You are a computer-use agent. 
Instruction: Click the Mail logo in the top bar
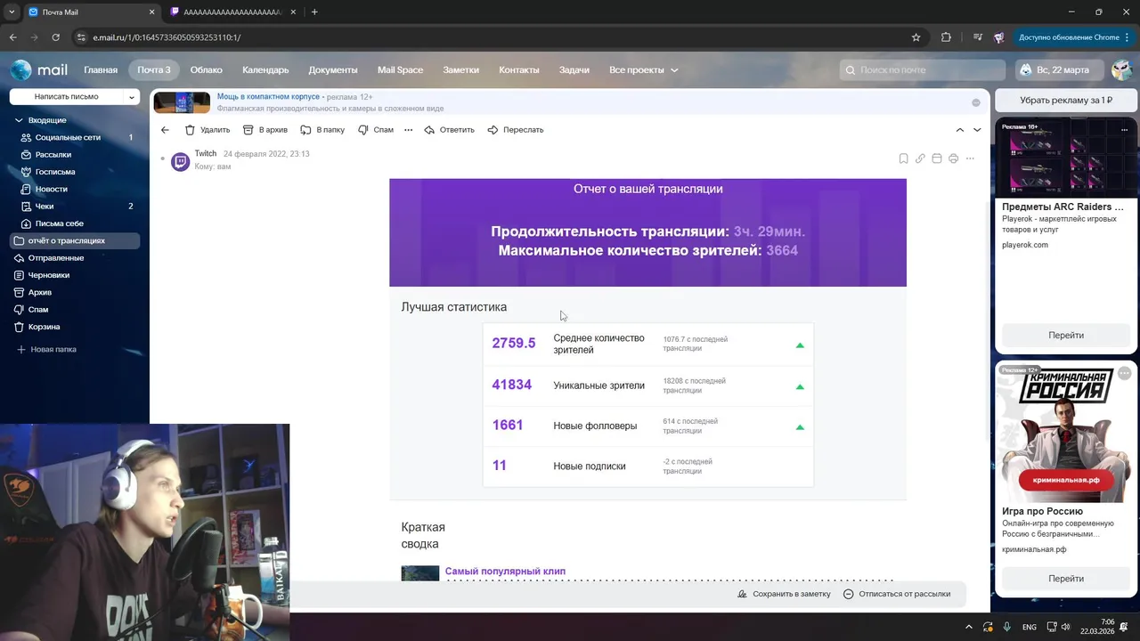[39, 69]
